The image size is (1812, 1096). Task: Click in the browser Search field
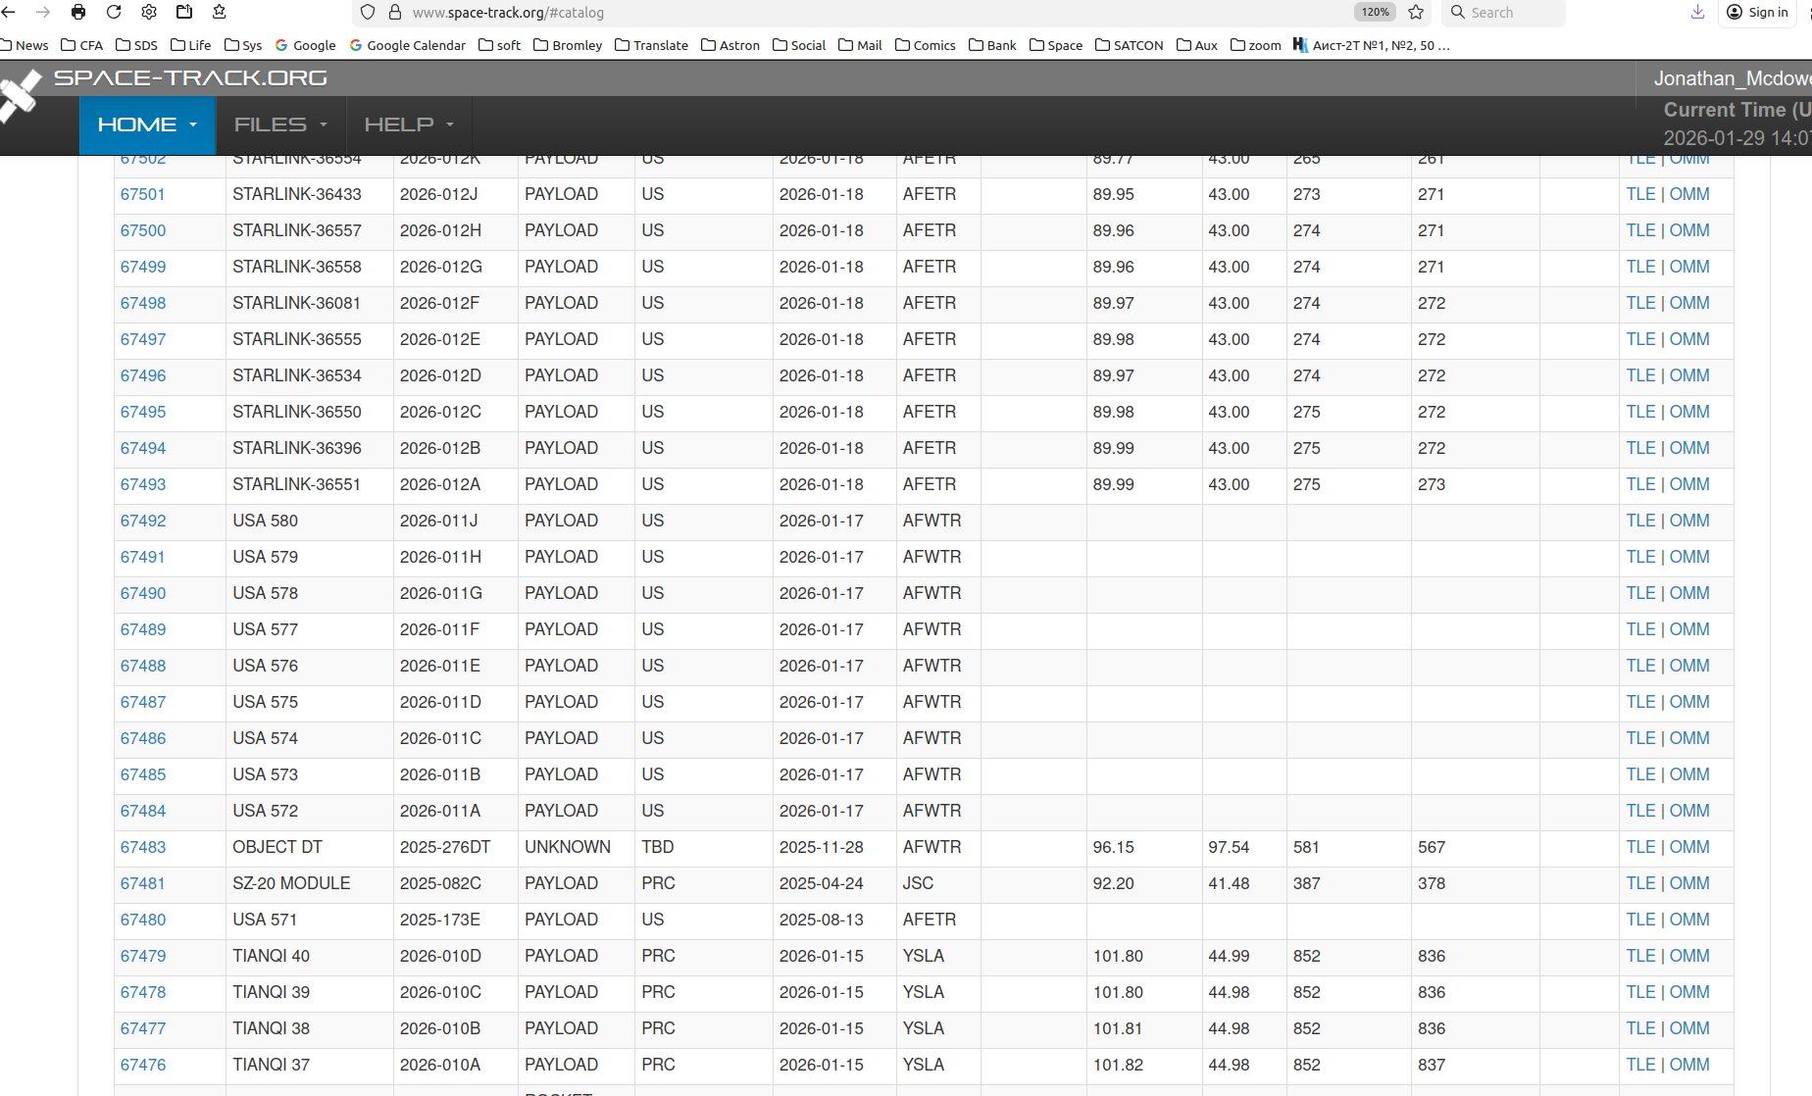(x=1512, y=12)
